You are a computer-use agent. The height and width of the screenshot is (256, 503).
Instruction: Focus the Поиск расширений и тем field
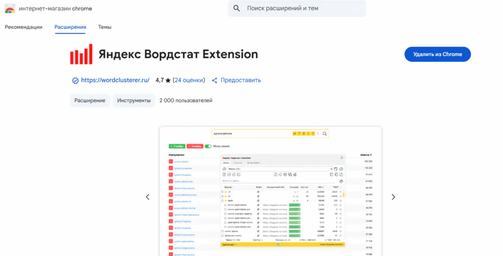(x=297, y=8)
